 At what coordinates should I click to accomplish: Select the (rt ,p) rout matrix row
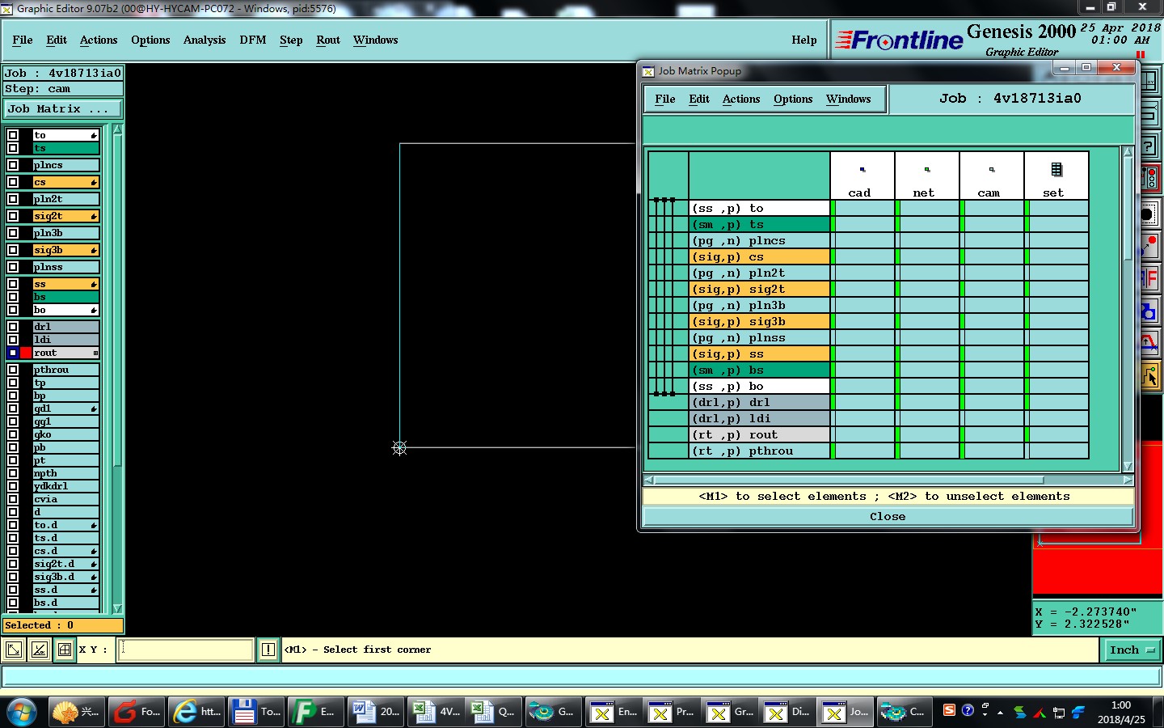point(760,434)
